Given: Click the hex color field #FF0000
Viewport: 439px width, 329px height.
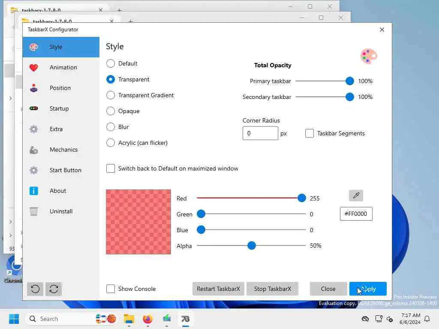Looking at the screenshot, I should (356, 214).
